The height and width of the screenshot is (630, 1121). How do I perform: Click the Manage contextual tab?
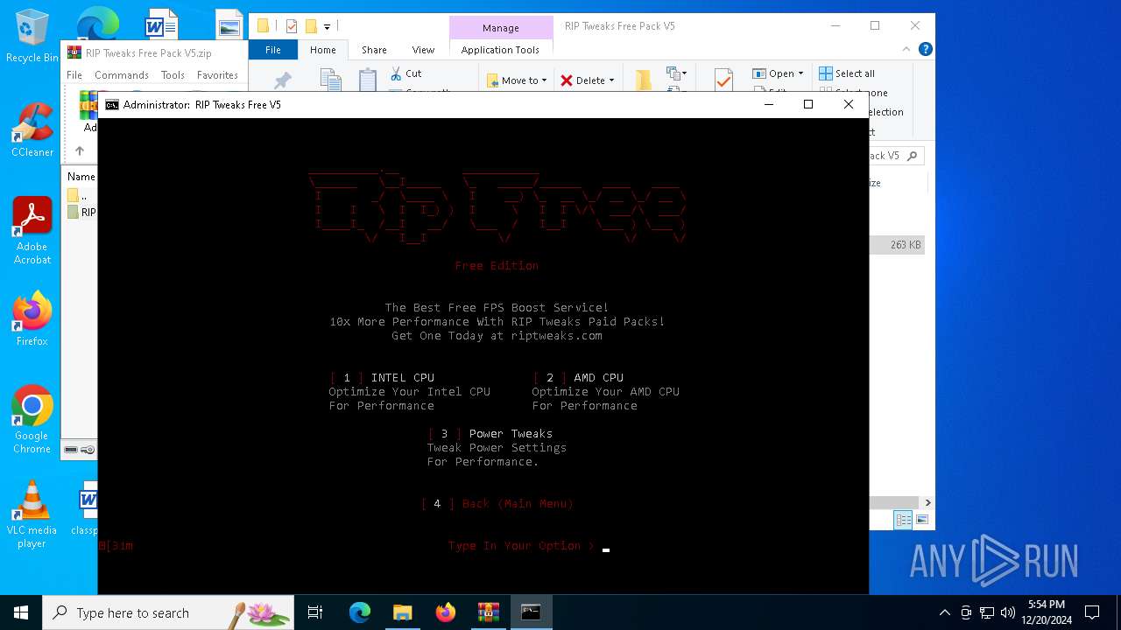coord(501,28)
